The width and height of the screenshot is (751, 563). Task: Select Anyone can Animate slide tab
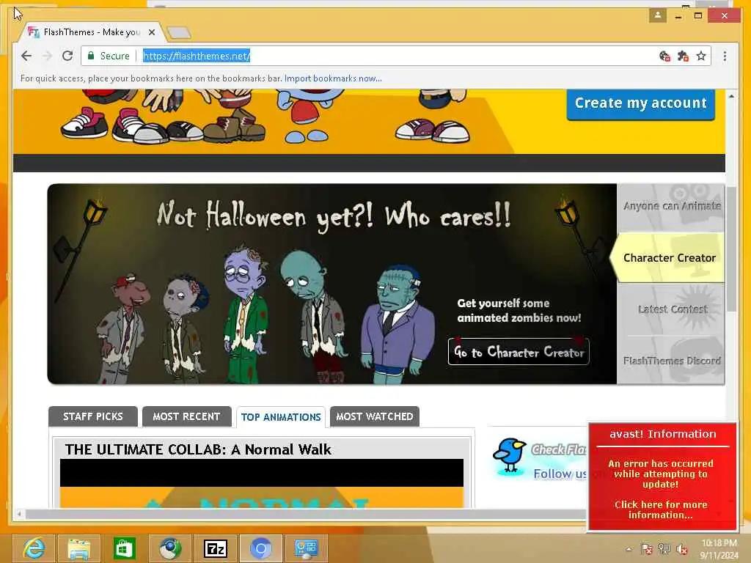coord(670,206)
